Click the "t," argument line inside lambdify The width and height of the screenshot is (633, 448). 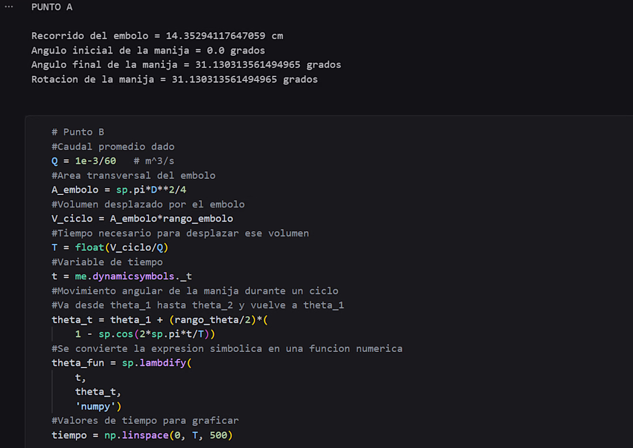tap(81, 378)
